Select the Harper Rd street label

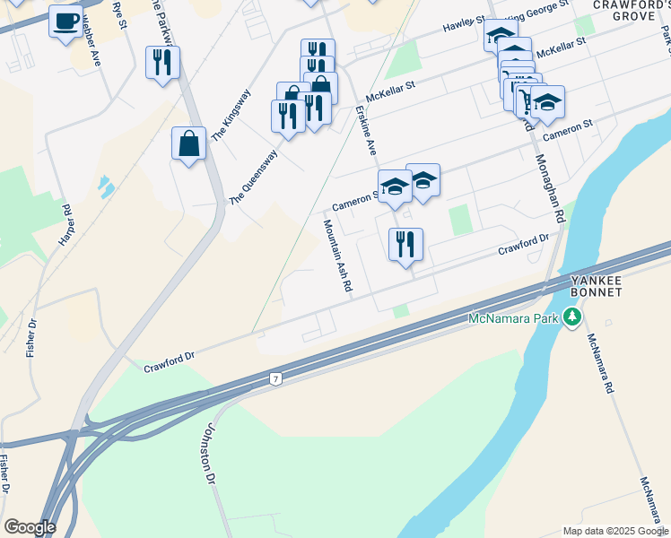(x=66, y=225)
